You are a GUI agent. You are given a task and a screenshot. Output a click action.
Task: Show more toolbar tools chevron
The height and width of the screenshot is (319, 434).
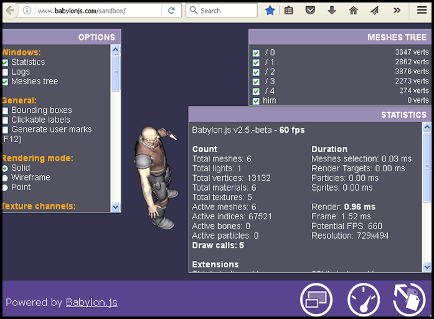(397, 11)
